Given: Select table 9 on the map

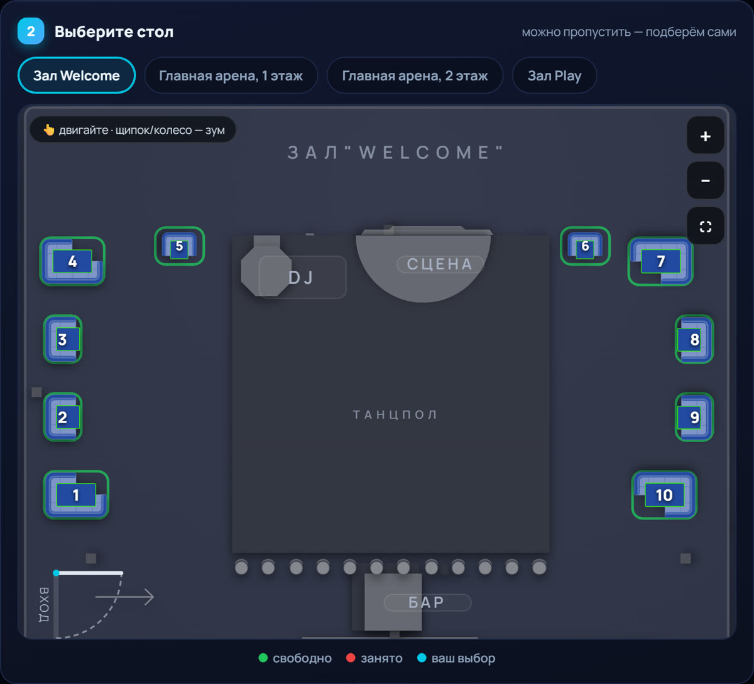Looking at the screenshot, I should pos(694,417).
